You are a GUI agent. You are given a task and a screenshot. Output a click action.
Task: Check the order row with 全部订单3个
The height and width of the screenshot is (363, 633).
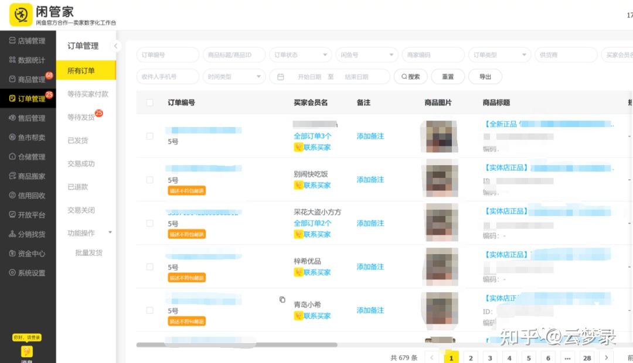[150, 136]
